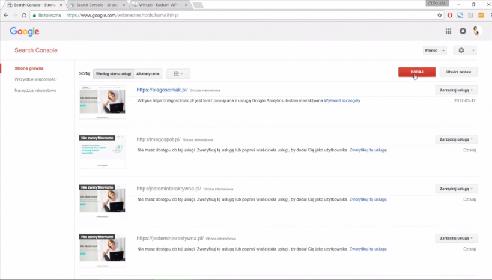Open Google notifications bell icon

[463, 31]
